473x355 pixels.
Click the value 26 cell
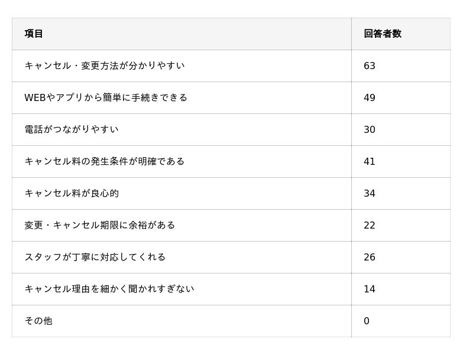tap(370, 257)
